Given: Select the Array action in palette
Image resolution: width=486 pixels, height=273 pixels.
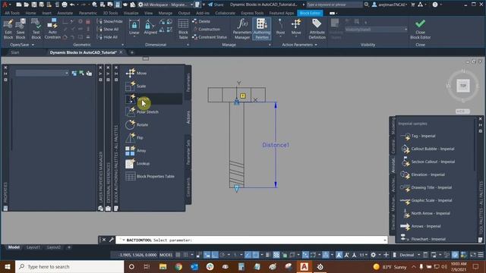Looking at the screenshot, I should coord(136,150).
